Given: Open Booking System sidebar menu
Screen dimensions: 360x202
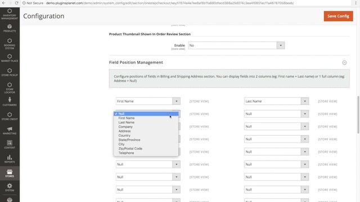Looking at the screenshot, I should click(x=10, y=44).
